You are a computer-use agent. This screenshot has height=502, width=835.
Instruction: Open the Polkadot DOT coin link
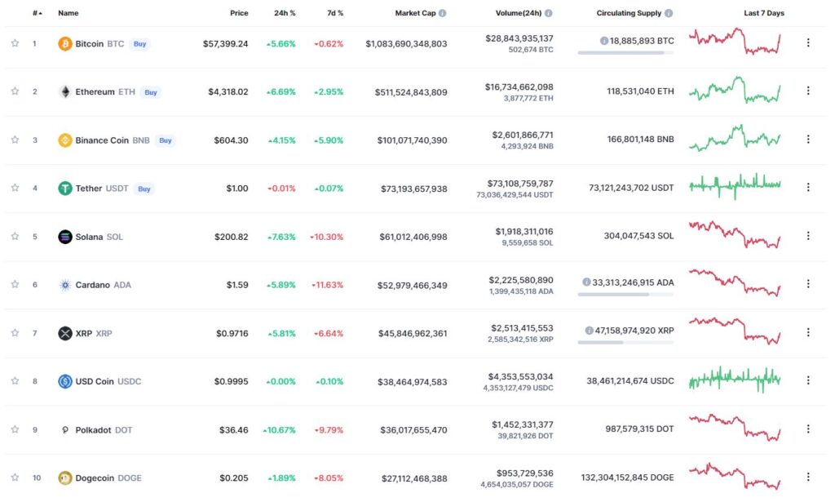pos(104,430)
